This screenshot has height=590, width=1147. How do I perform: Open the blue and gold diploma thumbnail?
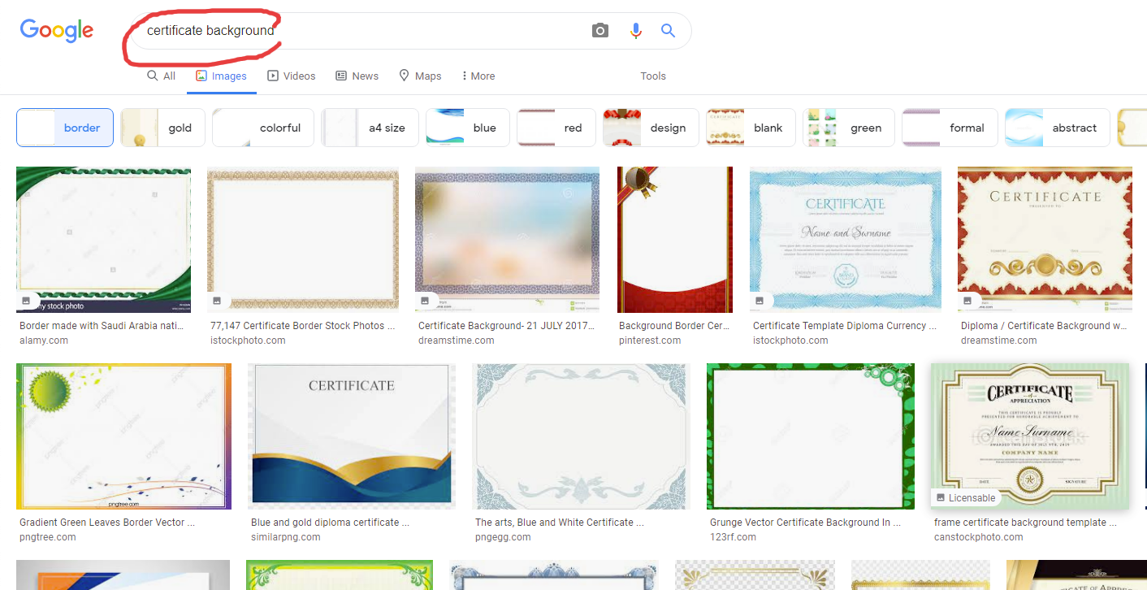[x=351, y=436]
